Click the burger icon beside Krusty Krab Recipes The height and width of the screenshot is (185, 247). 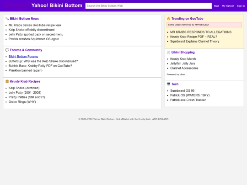(x=7, y=81)
